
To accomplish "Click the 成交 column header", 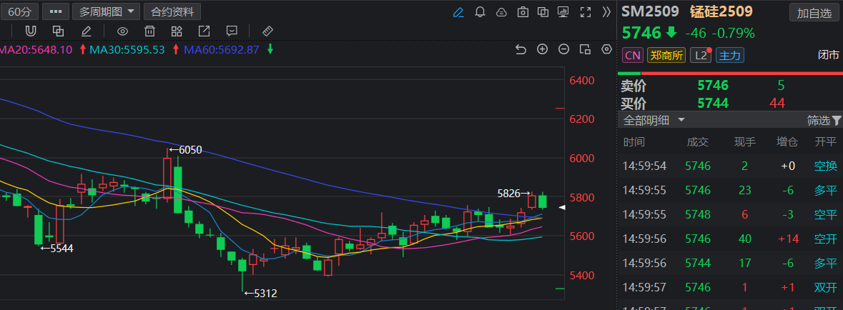I will click(x=698, y=142).
